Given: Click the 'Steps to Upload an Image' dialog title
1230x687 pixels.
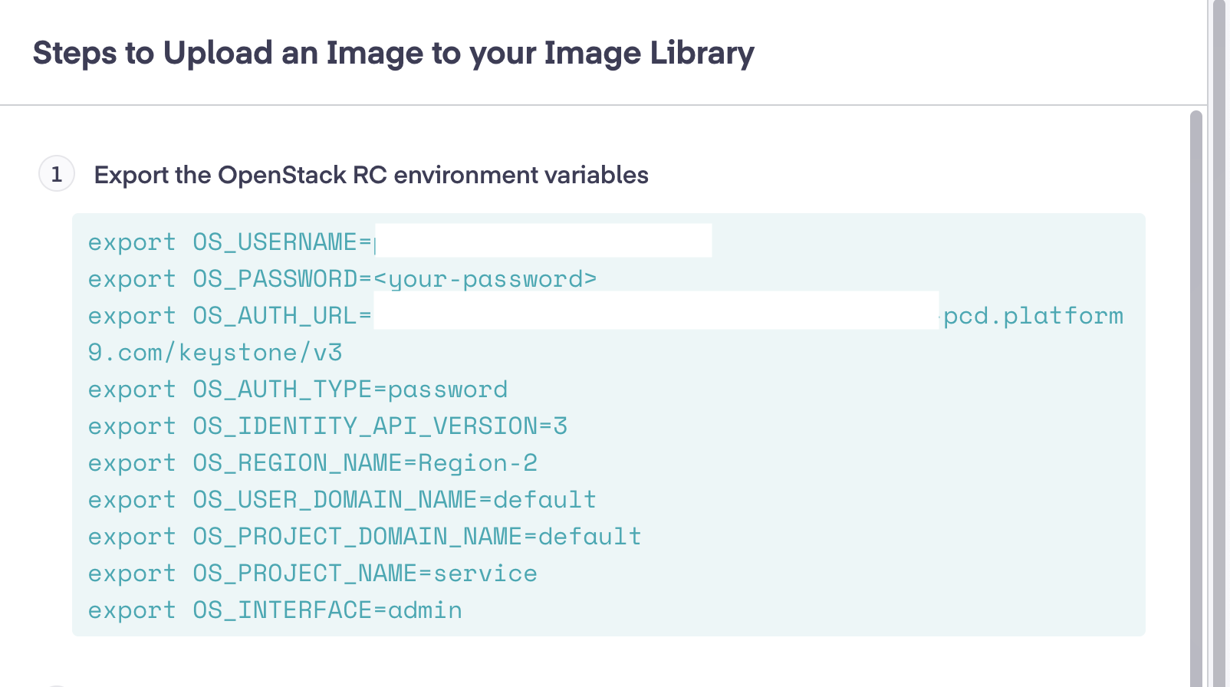Looking at the screenshot, I should point(393,53).
